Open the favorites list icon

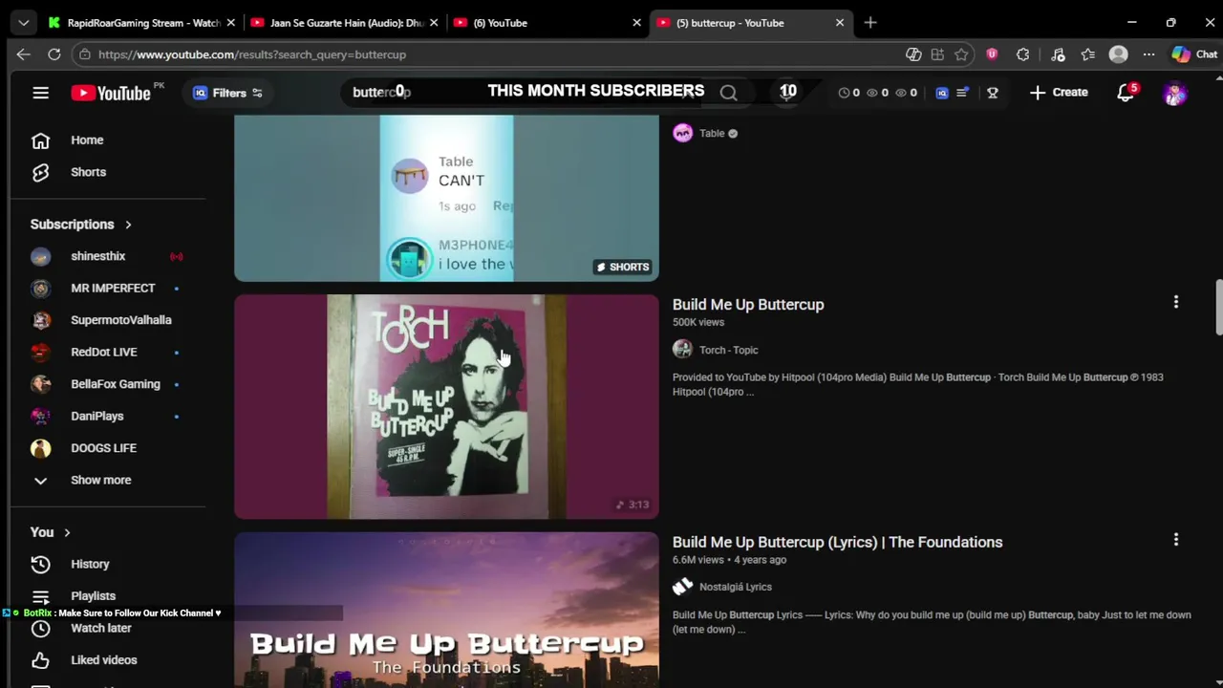click(x=1088, y=54)
